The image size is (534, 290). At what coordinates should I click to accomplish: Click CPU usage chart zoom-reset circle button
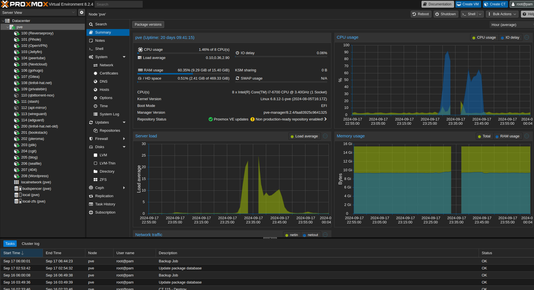527,37
